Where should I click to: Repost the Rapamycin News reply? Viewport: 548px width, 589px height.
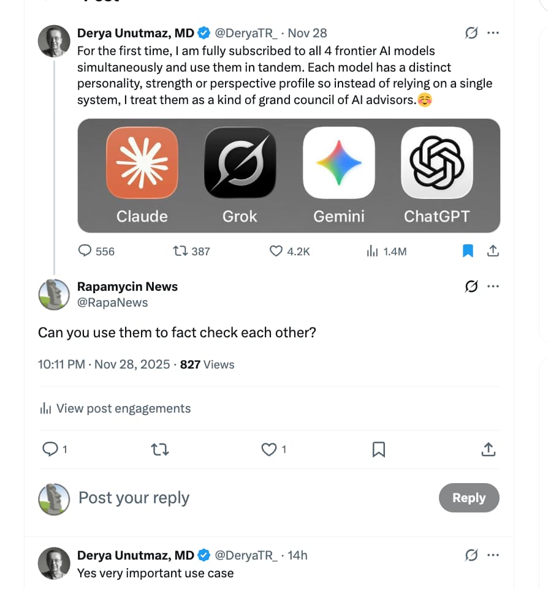(160, 449)
